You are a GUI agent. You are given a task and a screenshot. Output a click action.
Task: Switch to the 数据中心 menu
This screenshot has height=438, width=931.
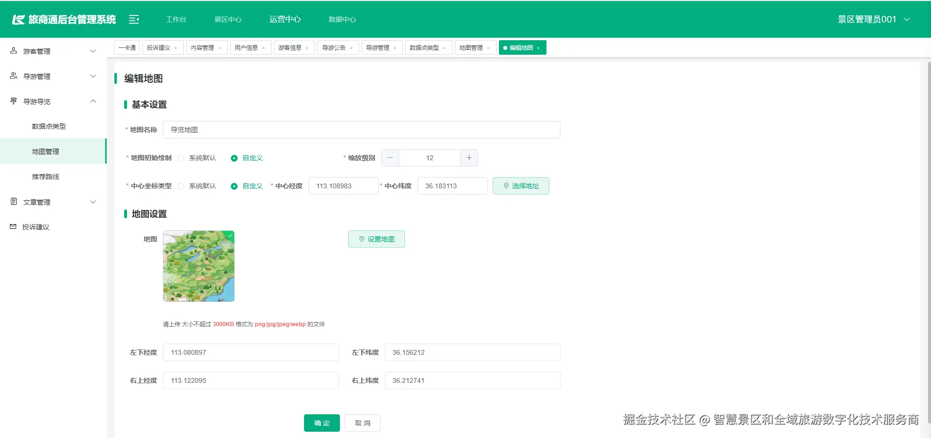(342, 19)
